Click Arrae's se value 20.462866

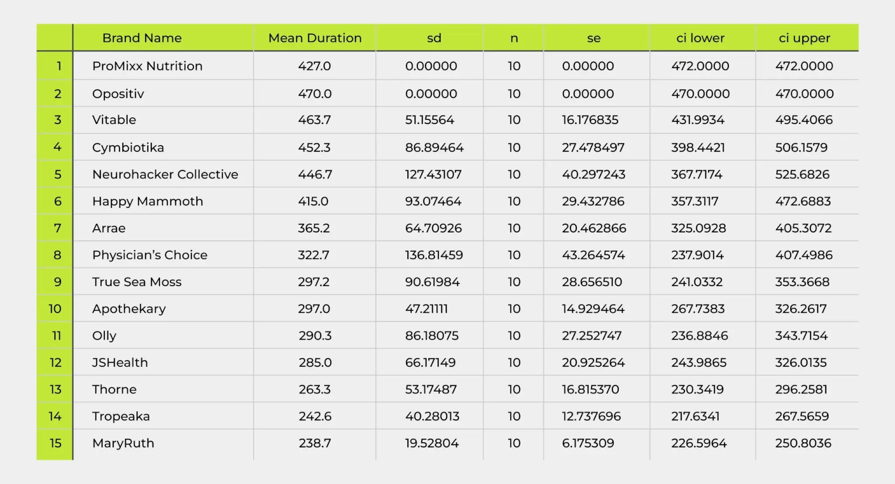click(x=593, y=228)
